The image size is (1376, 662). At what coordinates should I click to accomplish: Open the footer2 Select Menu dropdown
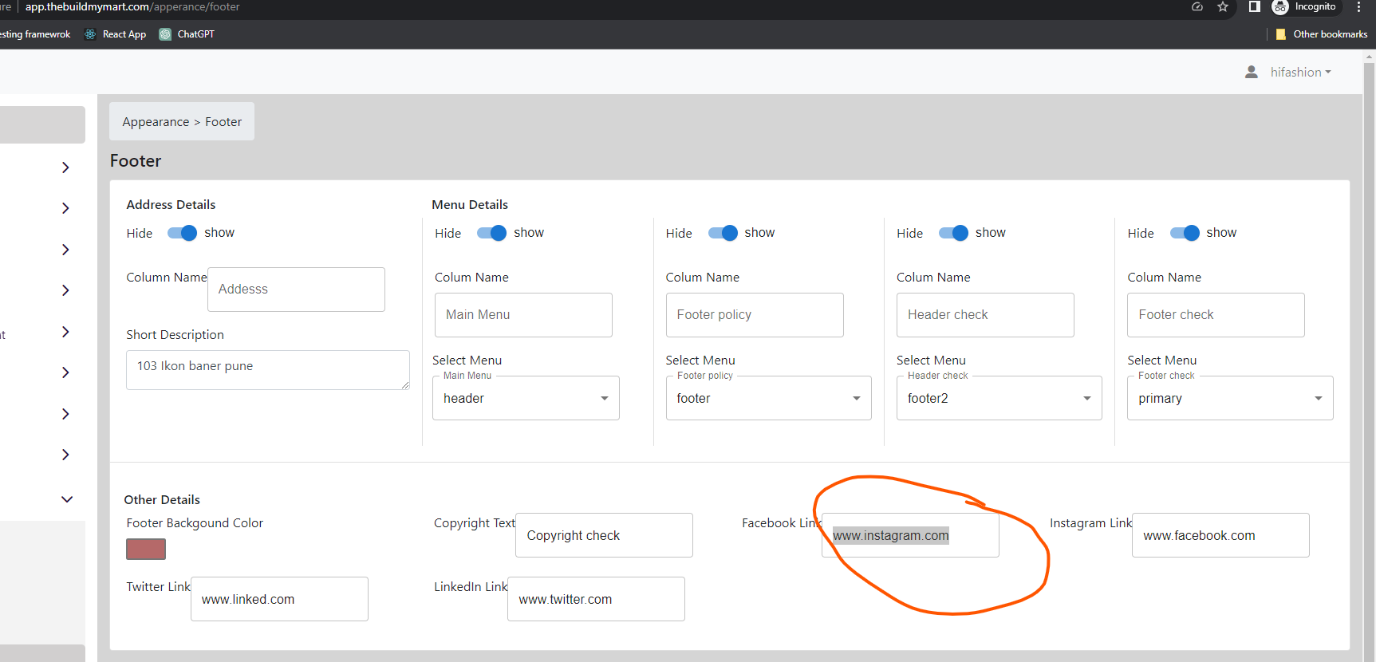coord(999,398)
